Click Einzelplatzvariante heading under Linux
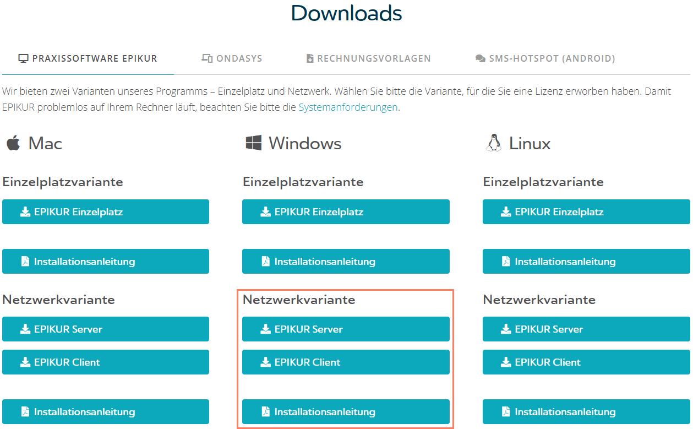Viewport: 693px width, 429px height. (x=543, y=182)
